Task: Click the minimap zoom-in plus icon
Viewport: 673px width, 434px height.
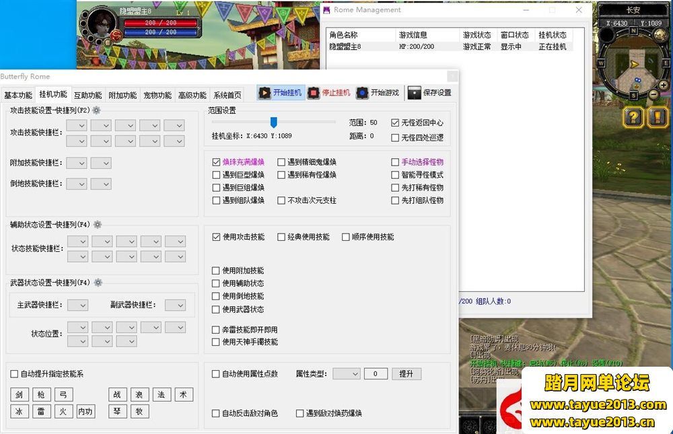Action: coord(663,85)
